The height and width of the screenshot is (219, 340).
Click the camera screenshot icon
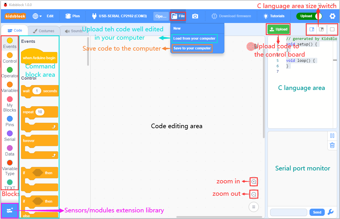click(195, 16)
